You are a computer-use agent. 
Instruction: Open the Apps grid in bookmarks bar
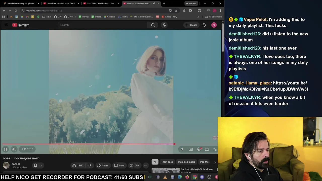point(4,17)
